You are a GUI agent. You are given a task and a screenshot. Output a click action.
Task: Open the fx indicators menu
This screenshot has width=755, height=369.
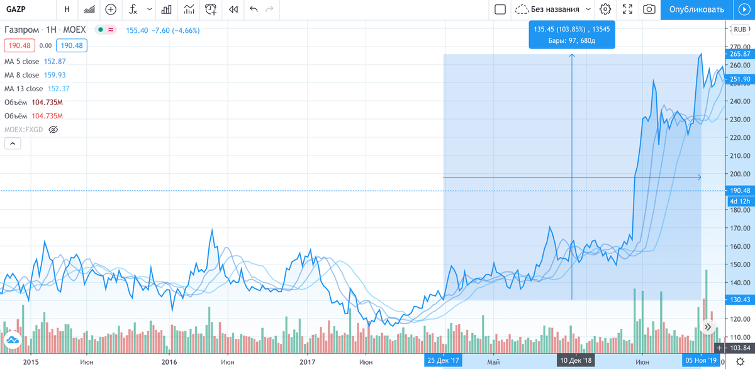click(133, 9)
